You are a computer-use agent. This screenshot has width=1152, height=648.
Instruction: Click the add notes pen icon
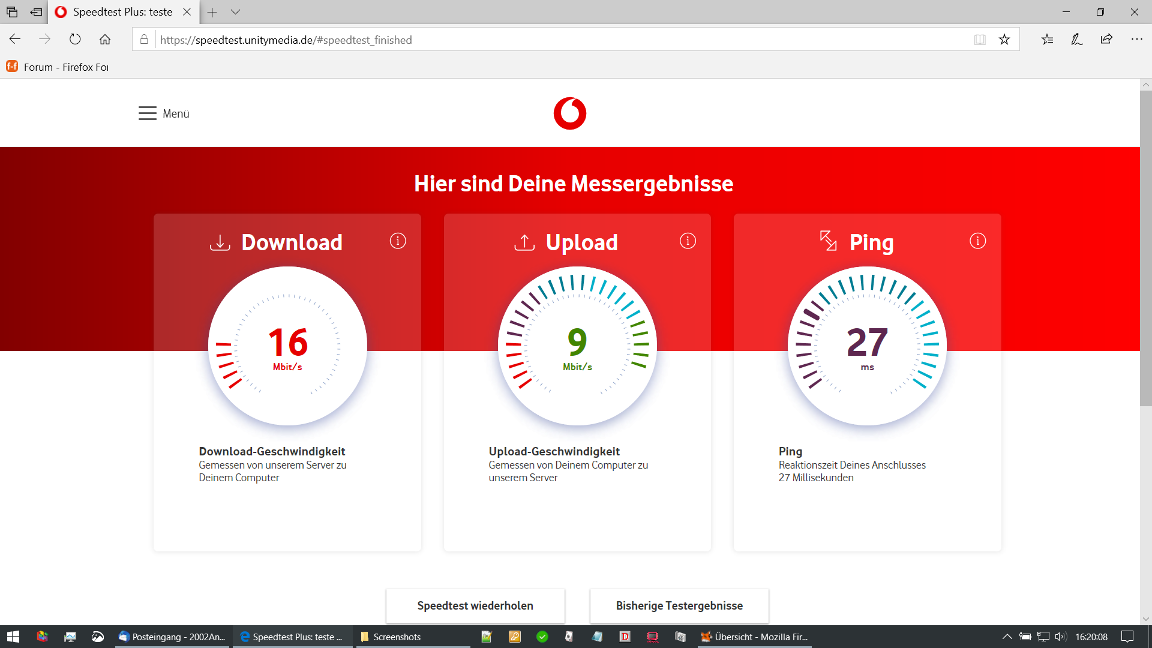click(x=1077, y=40)
